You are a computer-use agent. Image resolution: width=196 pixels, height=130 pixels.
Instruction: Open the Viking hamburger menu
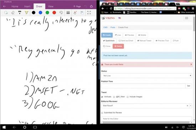[x=187, y=18]
